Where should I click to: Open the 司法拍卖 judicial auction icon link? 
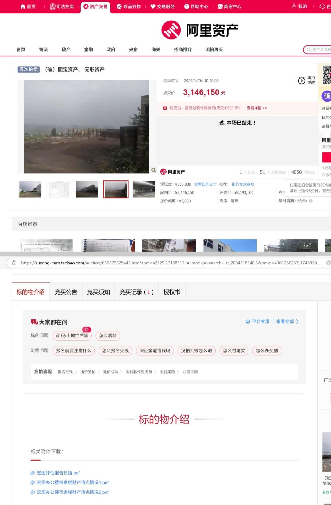52,6
